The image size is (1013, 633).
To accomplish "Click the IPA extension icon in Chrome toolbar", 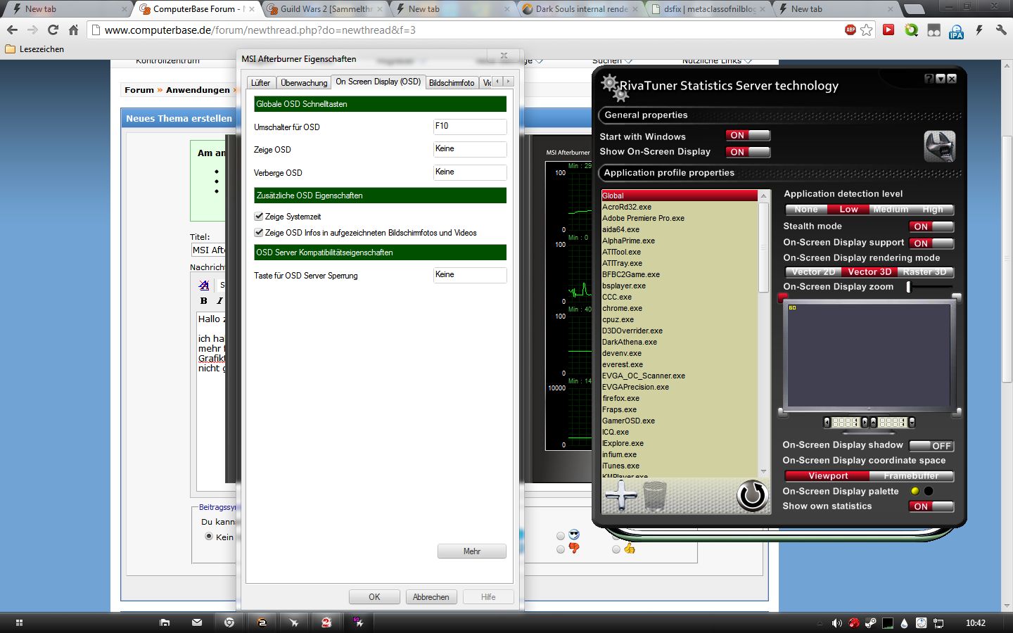I will (x=956, y=30).
